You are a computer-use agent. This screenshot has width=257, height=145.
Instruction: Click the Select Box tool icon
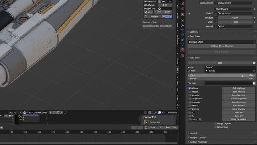(146, 122)
